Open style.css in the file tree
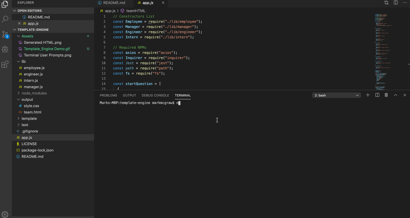 tap(31, 106)
